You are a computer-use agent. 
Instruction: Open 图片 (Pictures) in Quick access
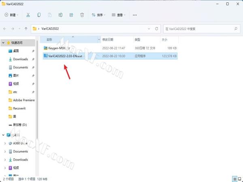(x=16, y=76)
